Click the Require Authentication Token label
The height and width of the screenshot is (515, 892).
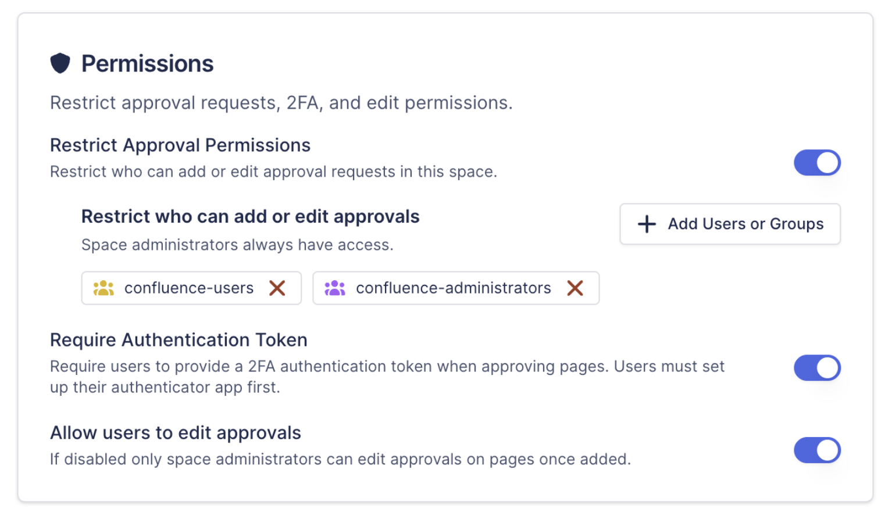tap(179, 339)
